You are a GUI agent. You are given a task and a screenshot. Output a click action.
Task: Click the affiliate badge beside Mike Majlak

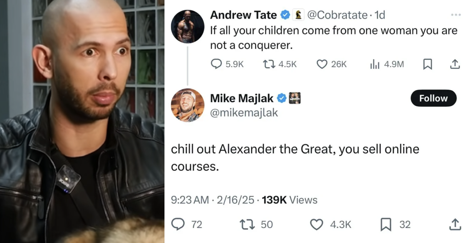tap(295, 98)
